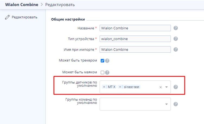Image resolution: width=204 pixels, height=124 pixels.
Task: Click the help icon next to Название field
Action: [x=176, y=28]
